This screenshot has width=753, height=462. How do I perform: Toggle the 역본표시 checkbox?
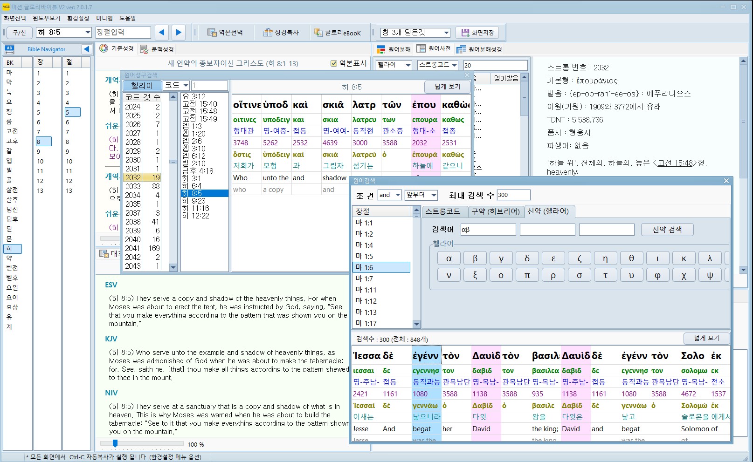[x=334, y=63]
